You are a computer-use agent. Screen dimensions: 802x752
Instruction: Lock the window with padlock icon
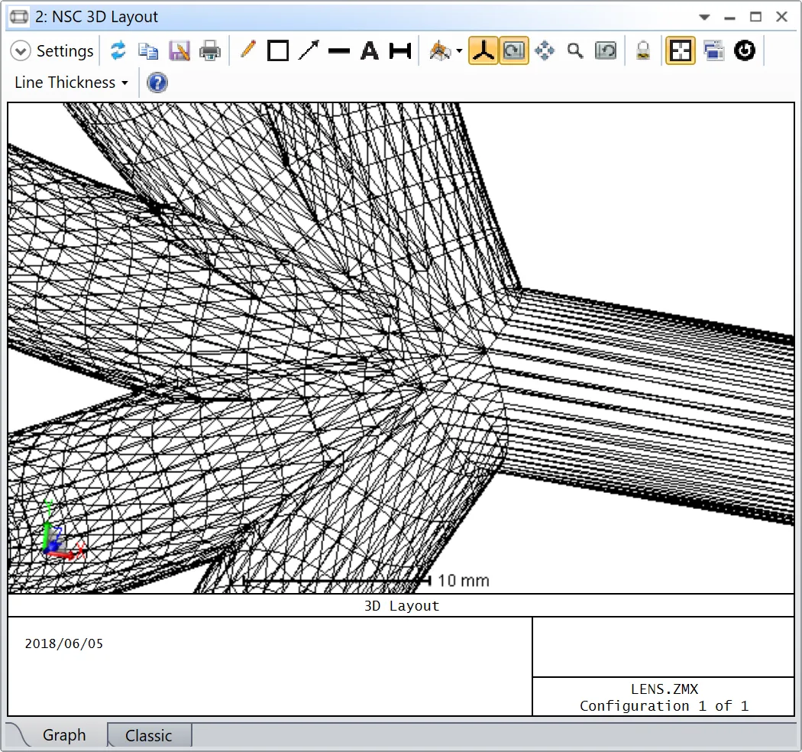(x=643, y=50)
